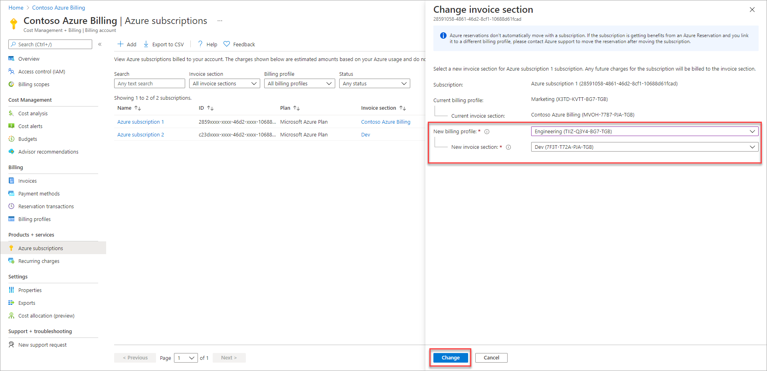
Task: Click the Export to CSV download icon
Action: 146,44
